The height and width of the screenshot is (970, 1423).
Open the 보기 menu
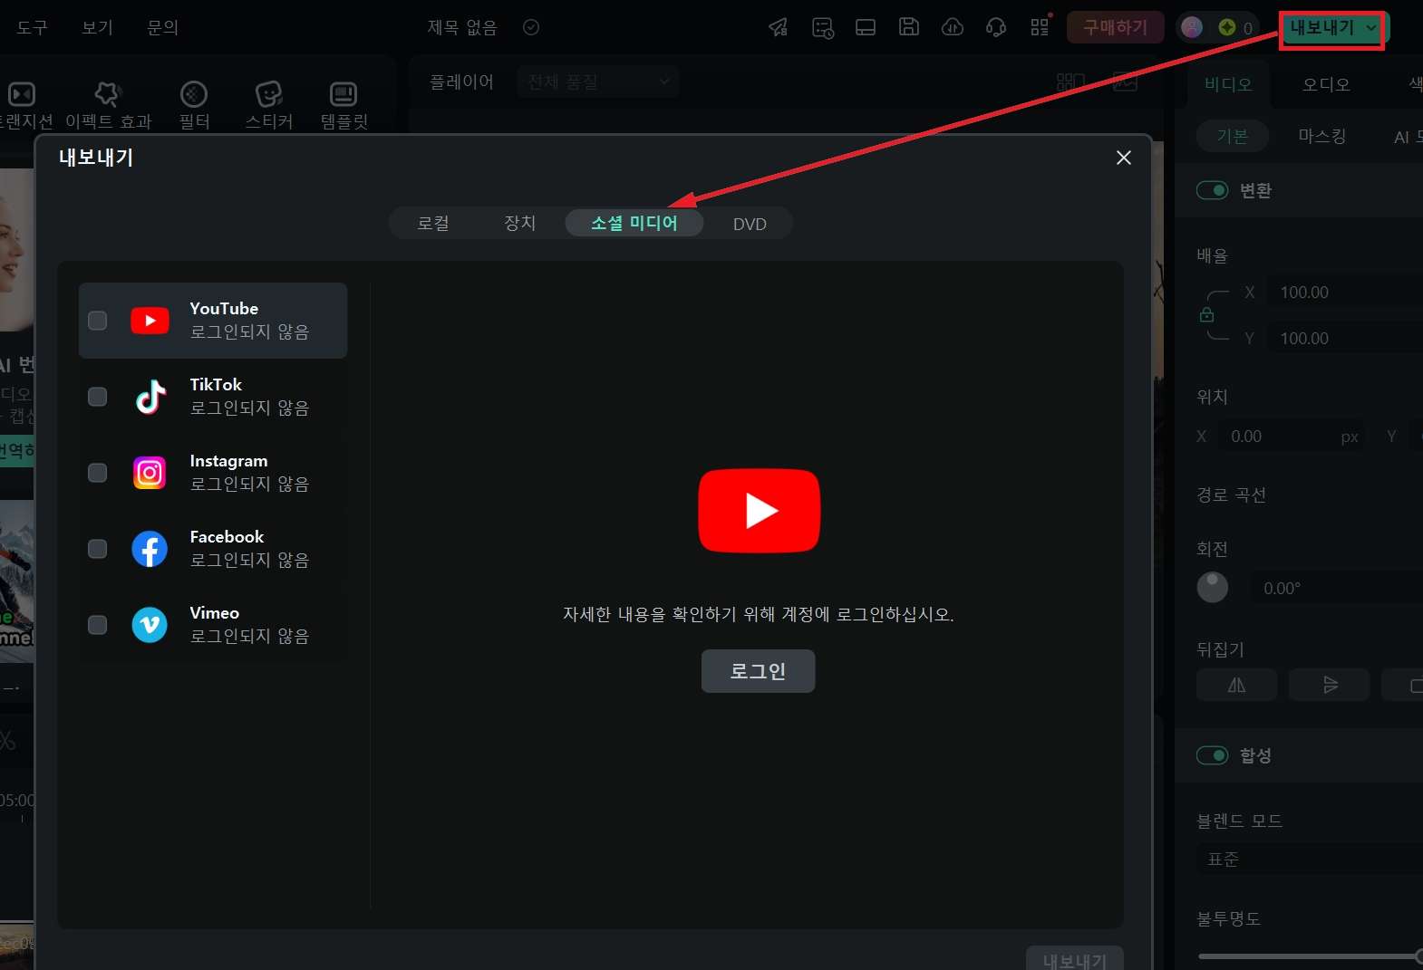click(98, 28)
